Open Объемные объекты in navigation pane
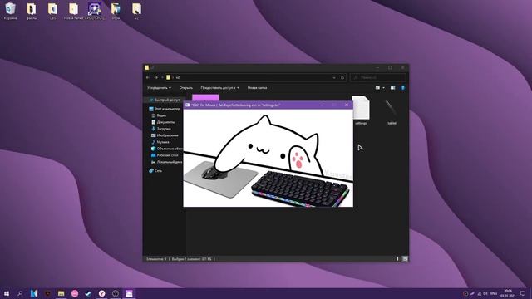Viewport: 532px width, 299px height. pos(166,149)
